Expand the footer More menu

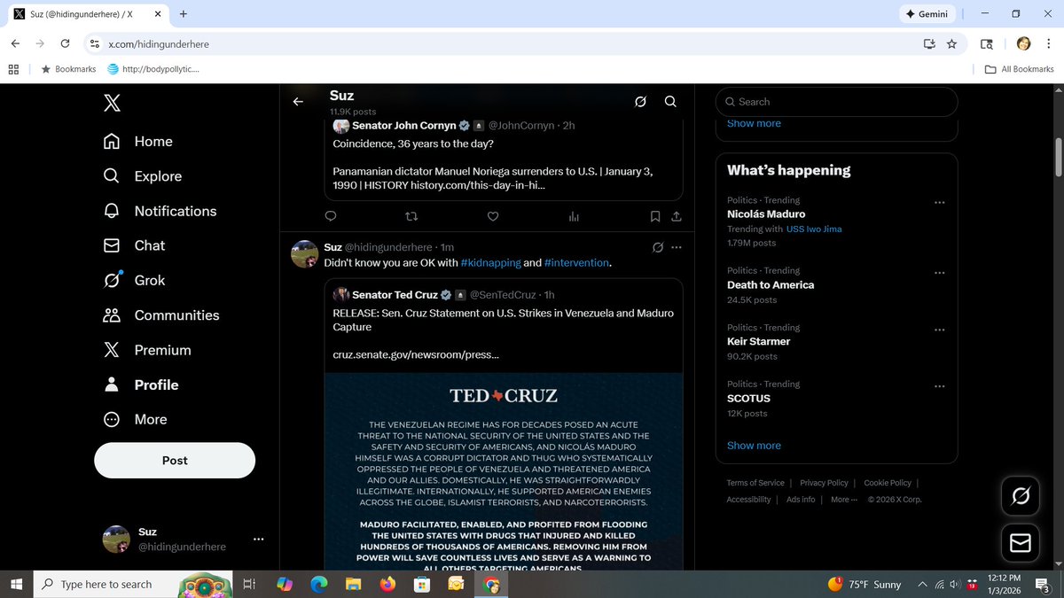[x=844, y=500]
